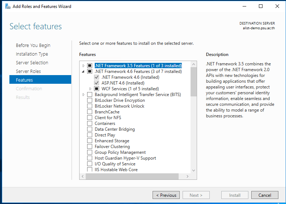Click the vertical scrollbar down arrow
This screenshot has height=204, width=286.
pyautogui.click(x=193, y=170)
